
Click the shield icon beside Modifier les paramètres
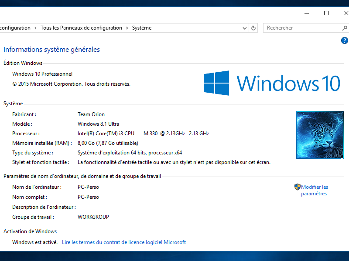click(x=298, y=187)
